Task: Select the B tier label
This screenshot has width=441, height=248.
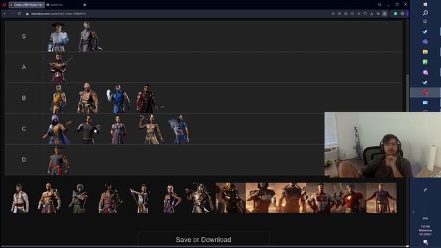Action: point(24,98)
